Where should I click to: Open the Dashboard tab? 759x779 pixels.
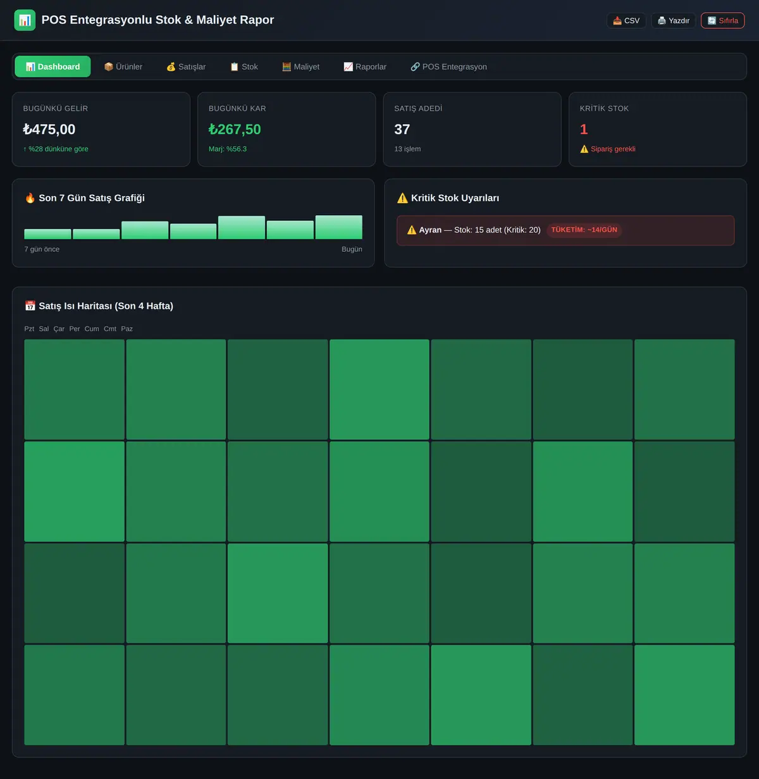pos(52,66)
